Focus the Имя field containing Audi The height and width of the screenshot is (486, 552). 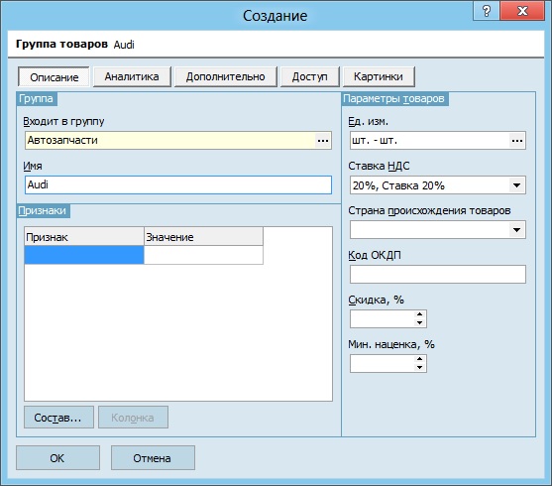[x=178, y=185]
